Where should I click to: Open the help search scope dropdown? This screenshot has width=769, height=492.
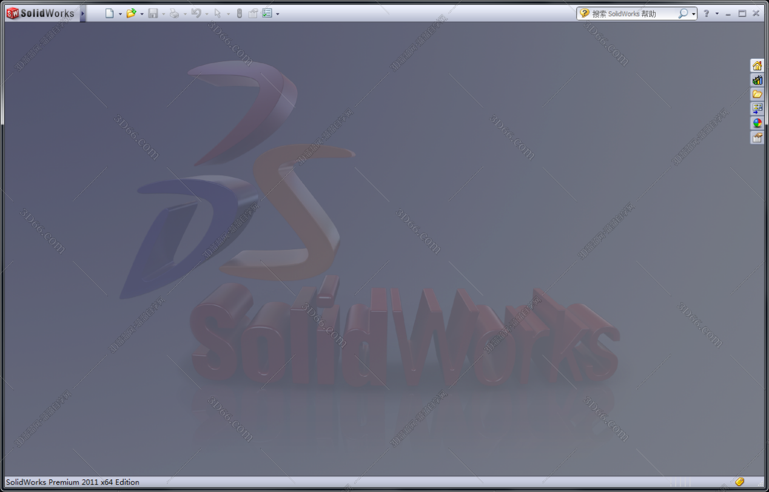coord(692,13)
